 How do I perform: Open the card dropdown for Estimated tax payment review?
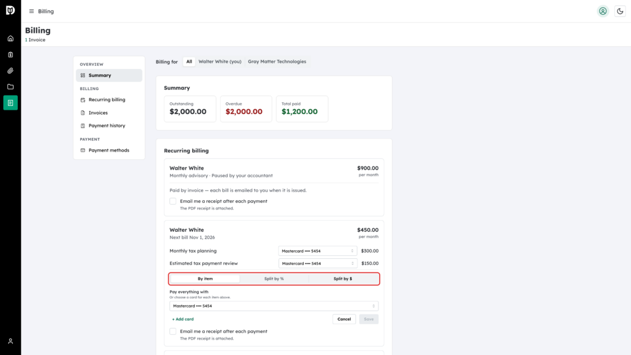pos(317,263)
